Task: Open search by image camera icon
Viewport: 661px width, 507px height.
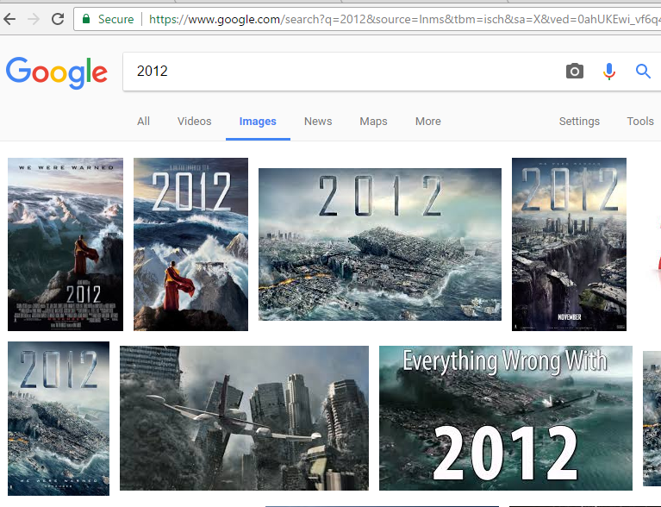Action: pyautogui.click(x=574, y=72)
